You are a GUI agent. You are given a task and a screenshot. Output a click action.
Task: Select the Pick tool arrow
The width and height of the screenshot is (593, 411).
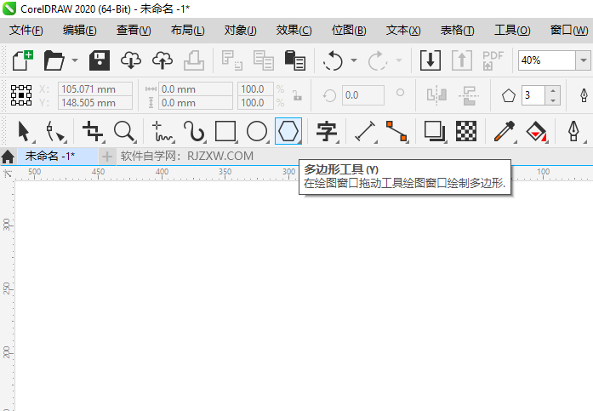coord(24,131)
